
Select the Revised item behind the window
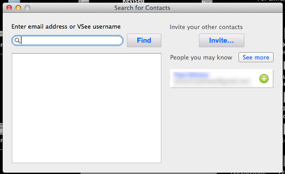pos(133,2)
